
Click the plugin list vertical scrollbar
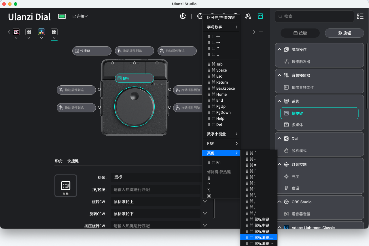[367, 76]
